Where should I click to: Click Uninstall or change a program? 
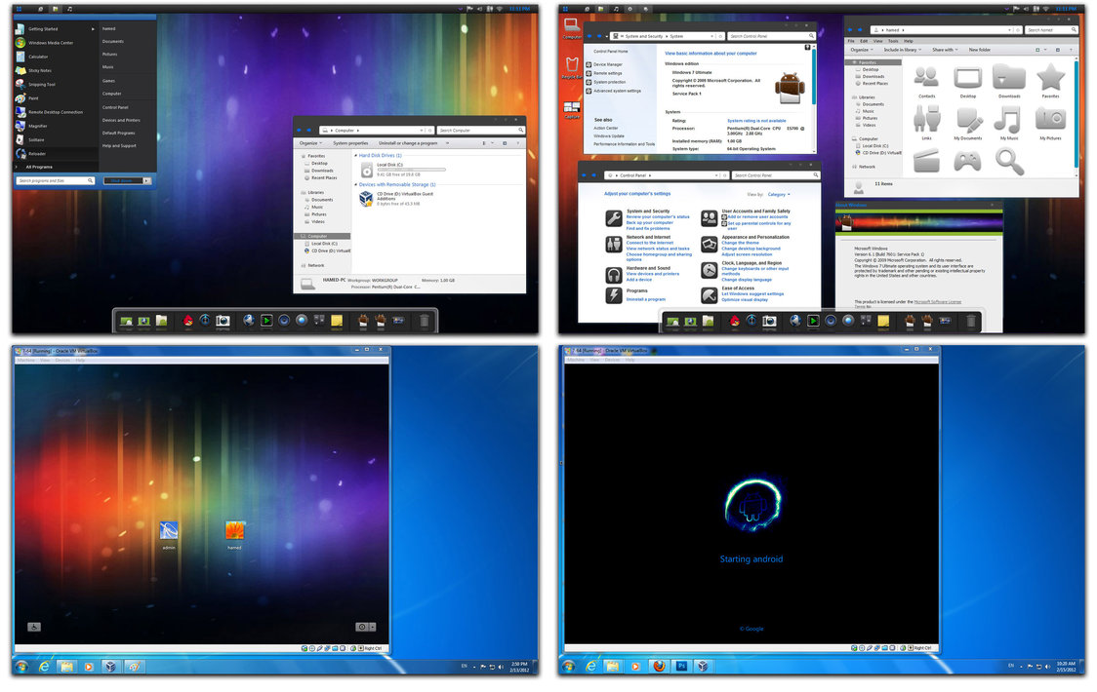(x=408, y=143)
